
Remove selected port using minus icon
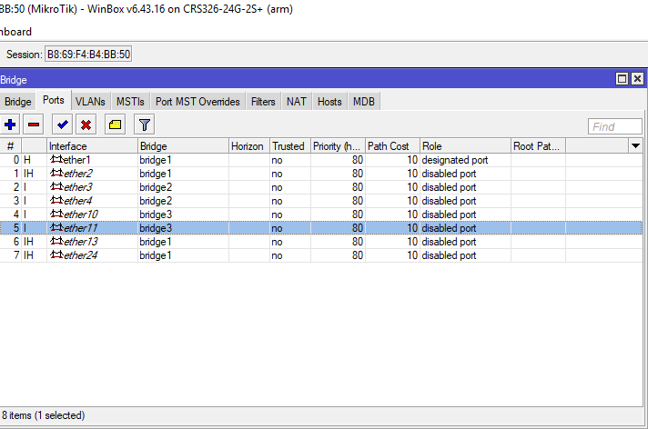(34, 125)
